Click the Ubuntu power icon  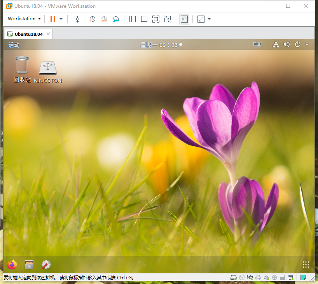coord(297,44)
